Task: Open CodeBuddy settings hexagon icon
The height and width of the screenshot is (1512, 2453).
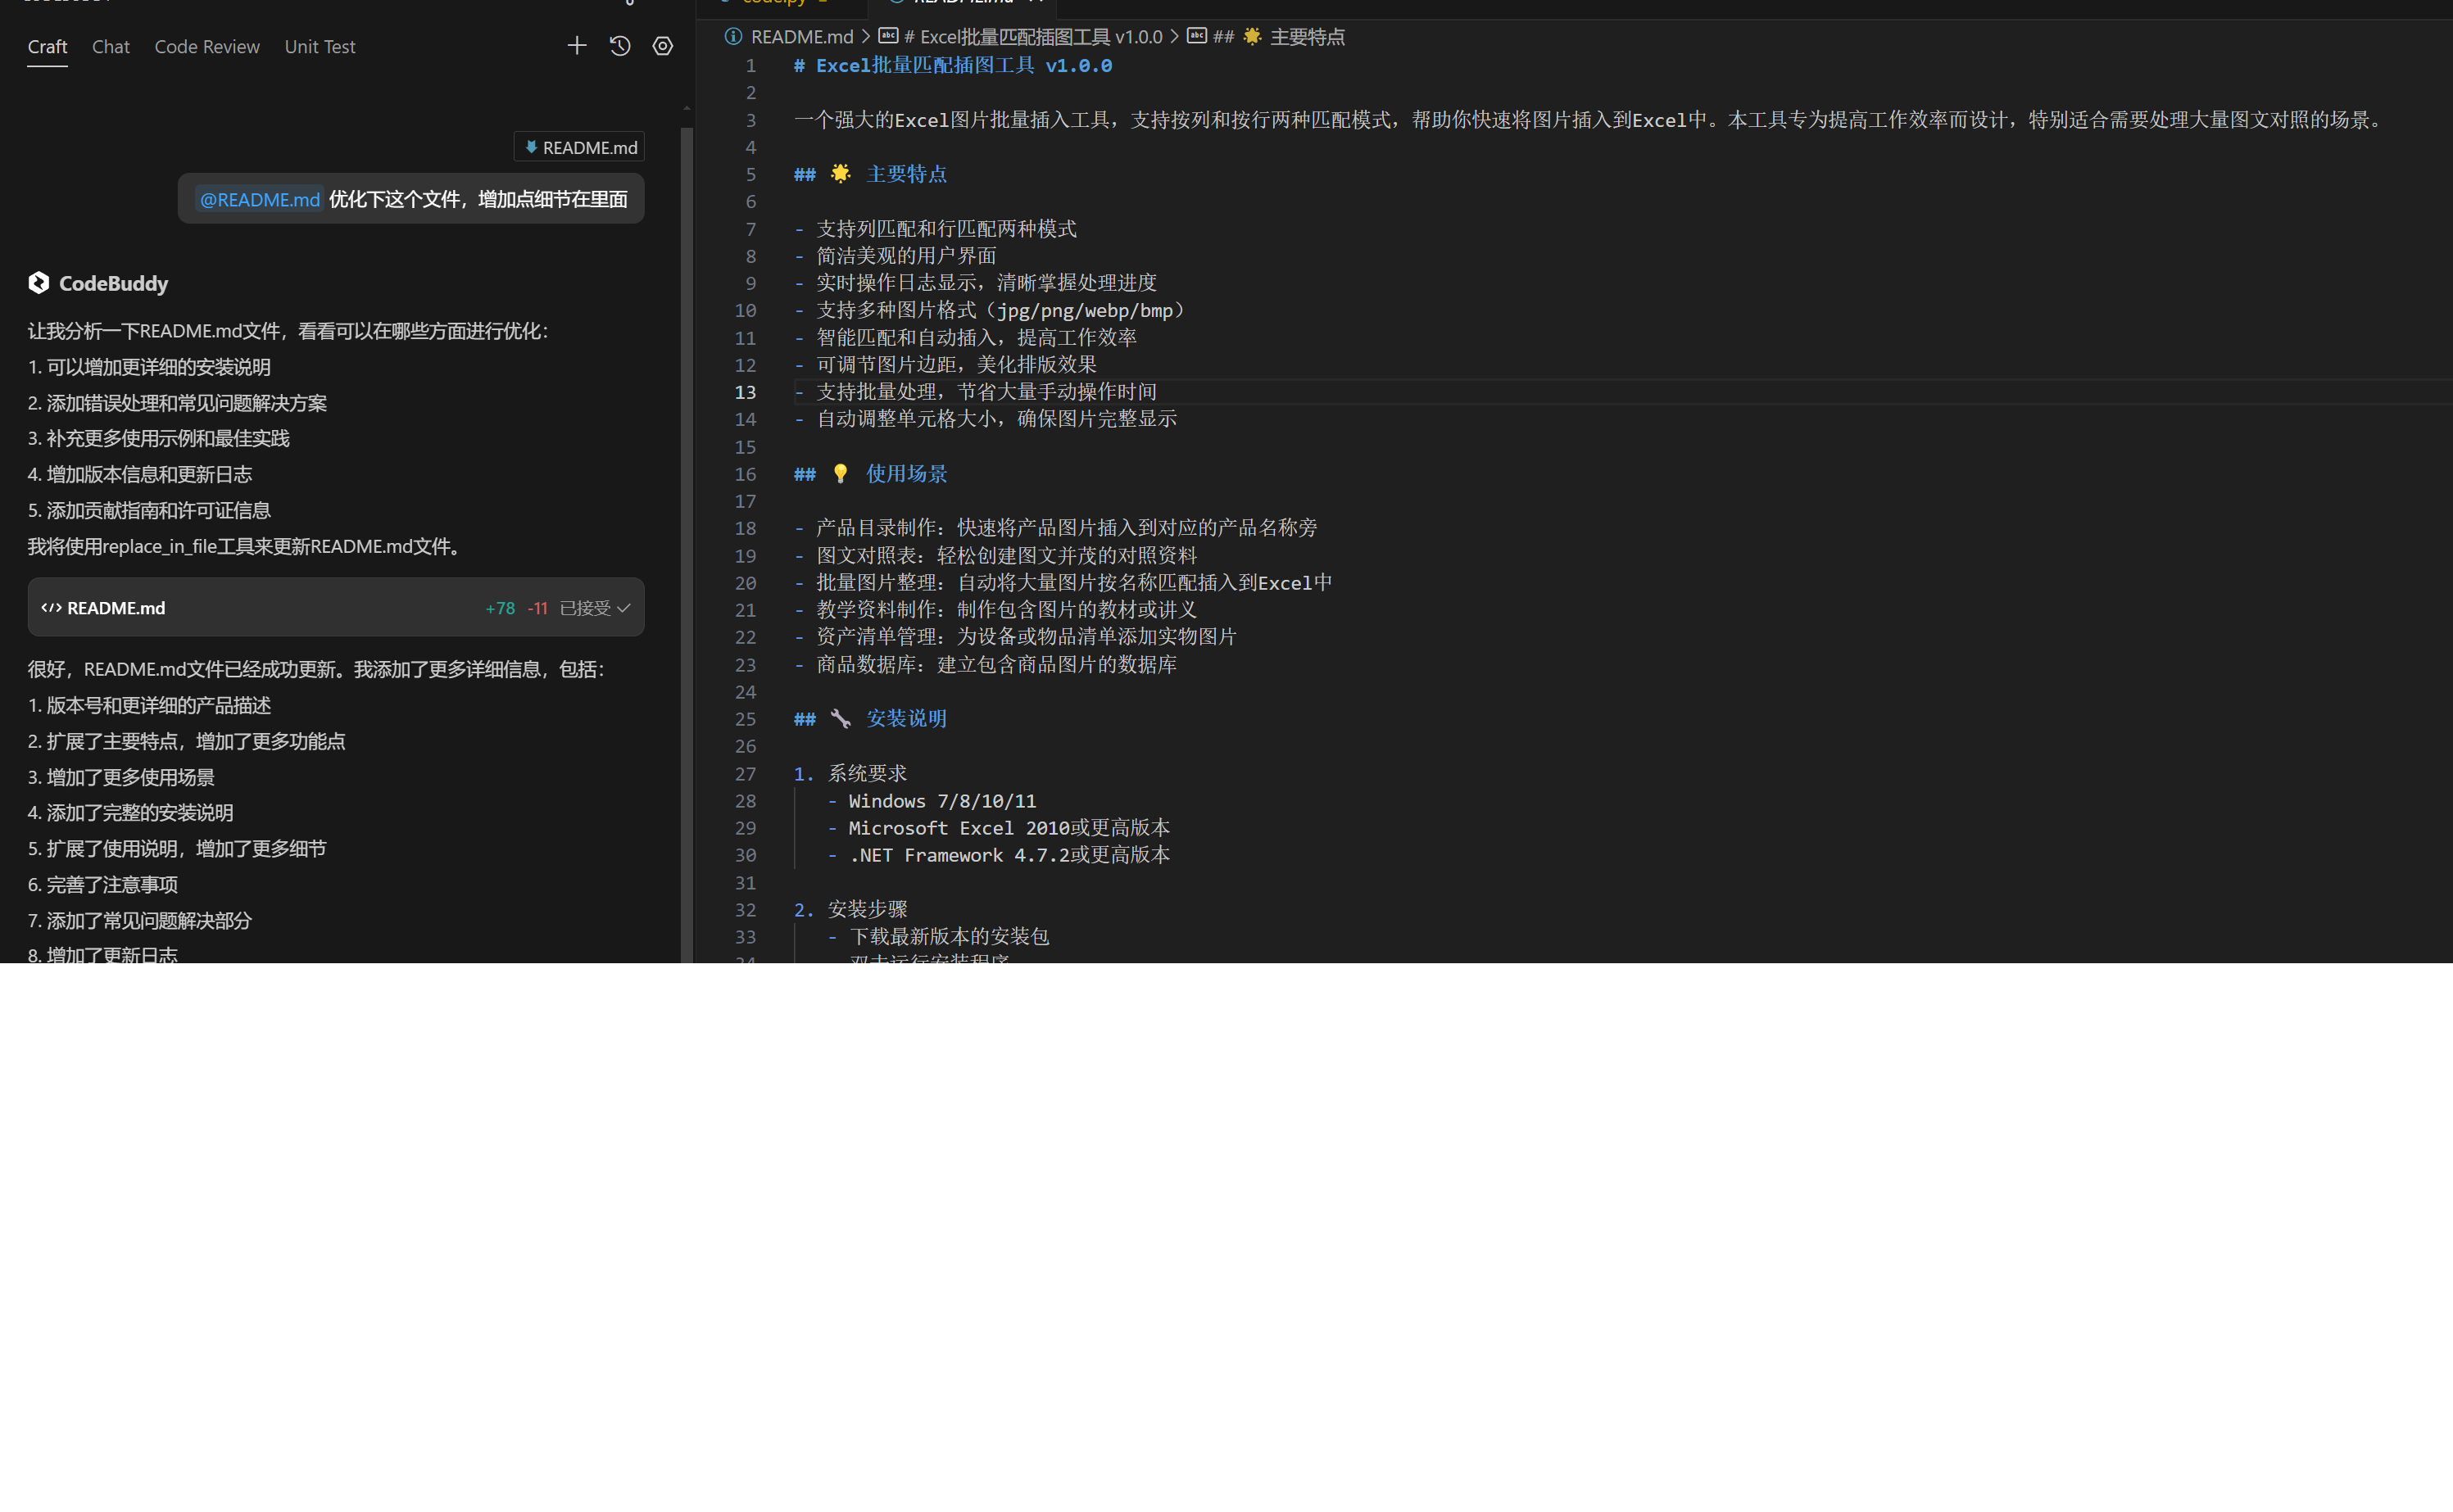Action: tap(663, 46)
